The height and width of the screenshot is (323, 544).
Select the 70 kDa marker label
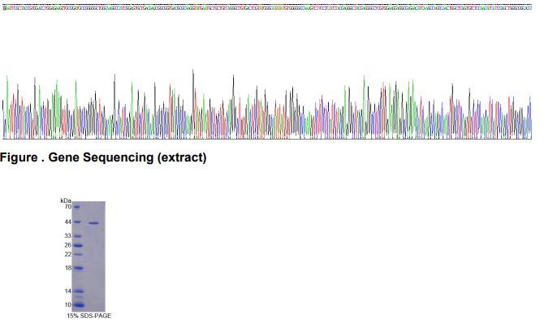coord(67,206)
